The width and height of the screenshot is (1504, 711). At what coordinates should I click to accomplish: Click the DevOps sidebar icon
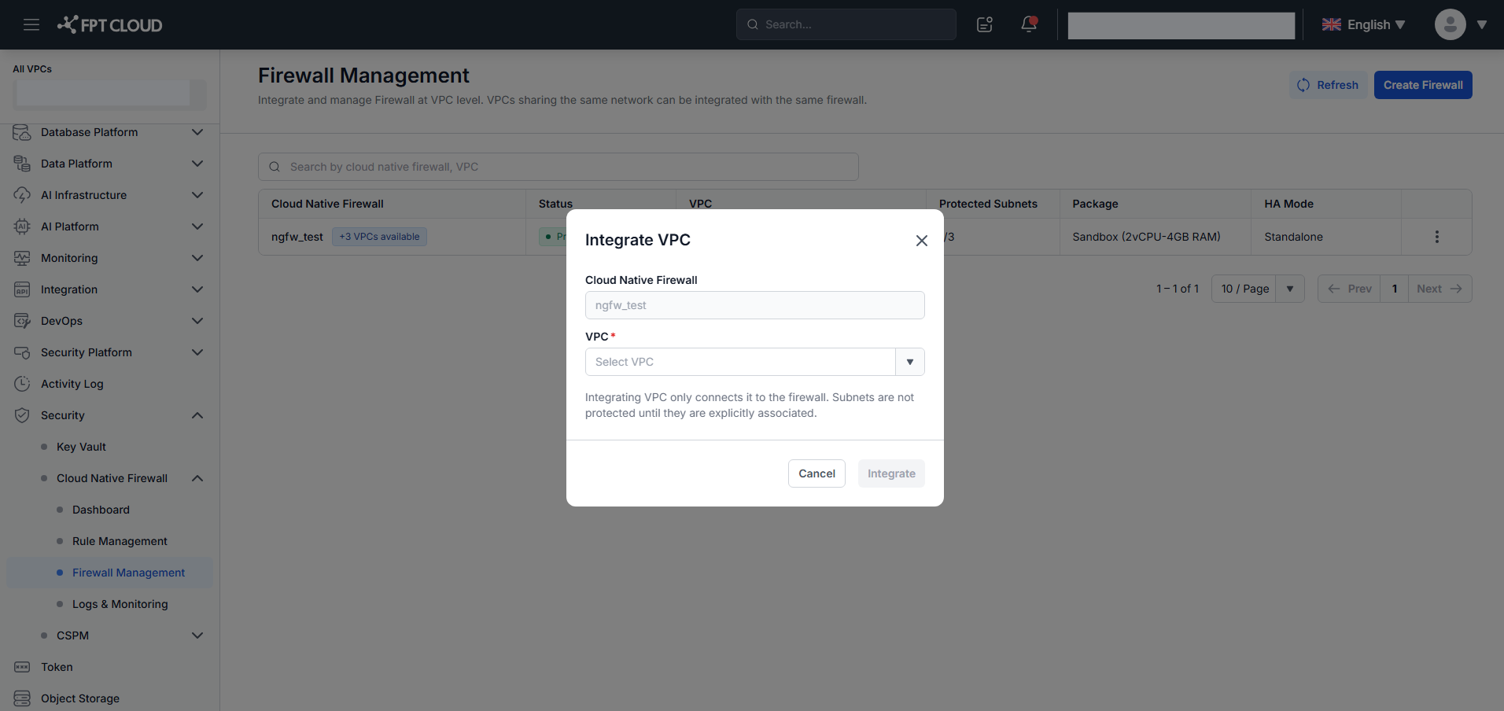(22, 321)
